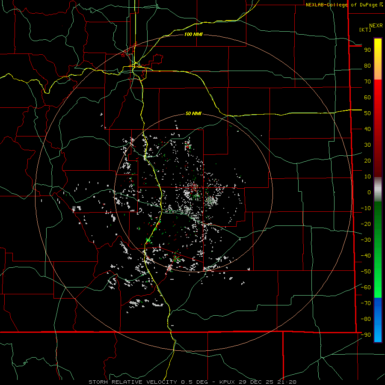Click the -30 value on velocity scale

click(x=366, y=240)
